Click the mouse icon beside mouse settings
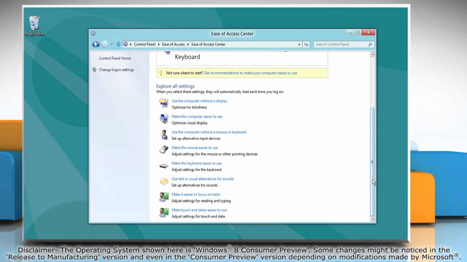467x262 pixels. [164, 150]
